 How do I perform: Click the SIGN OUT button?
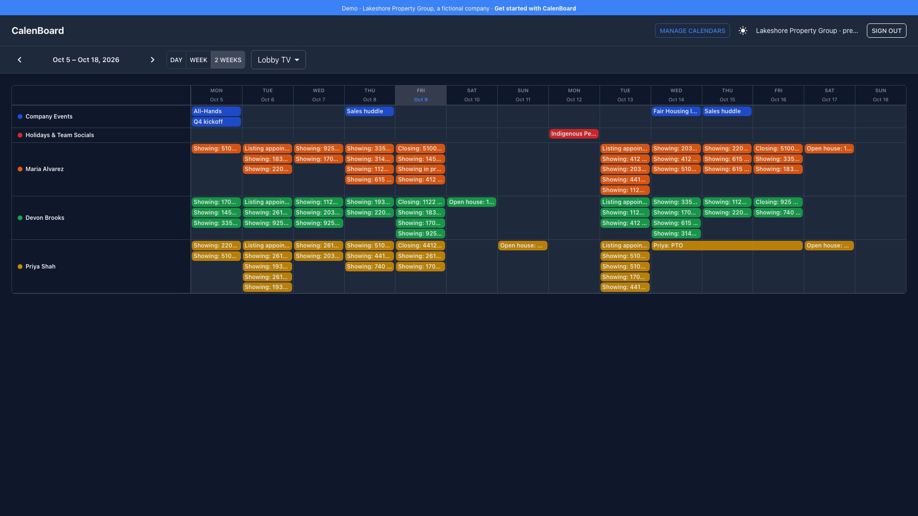[x=886, y=31]
